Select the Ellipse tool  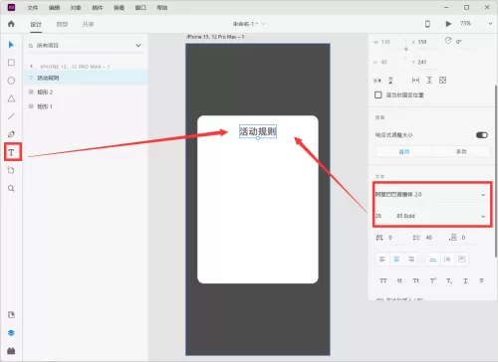pyautogui.click(x=11, y=81)
